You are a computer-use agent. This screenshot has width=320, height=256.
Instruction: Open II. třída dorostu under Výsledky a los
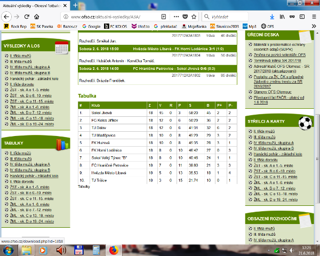22,84
